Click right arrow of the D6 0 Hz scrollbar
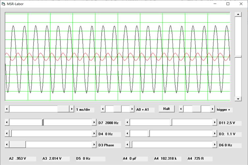 click(x=214, y=145)
